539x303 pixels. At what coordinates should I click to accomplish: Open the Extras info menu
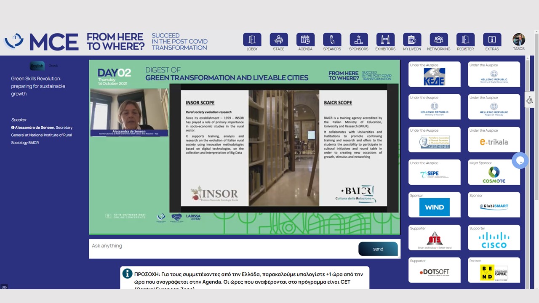pos(492,40)
